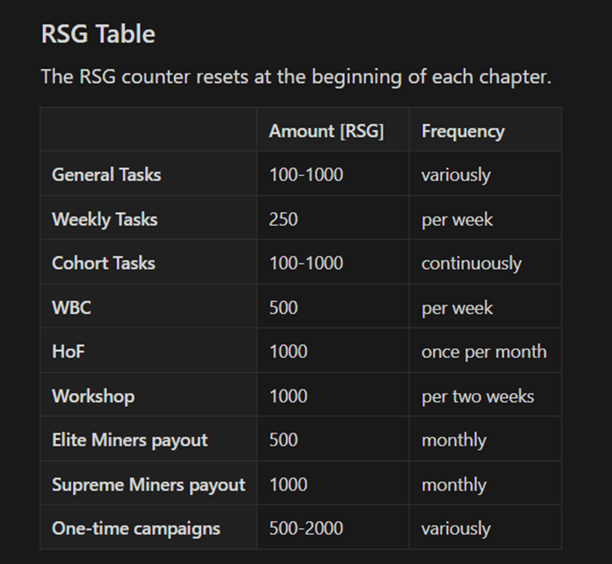The height and width of the screenshot is (564, 612).
Task: Click the General Tasks row label
Action: pos(107,174)
